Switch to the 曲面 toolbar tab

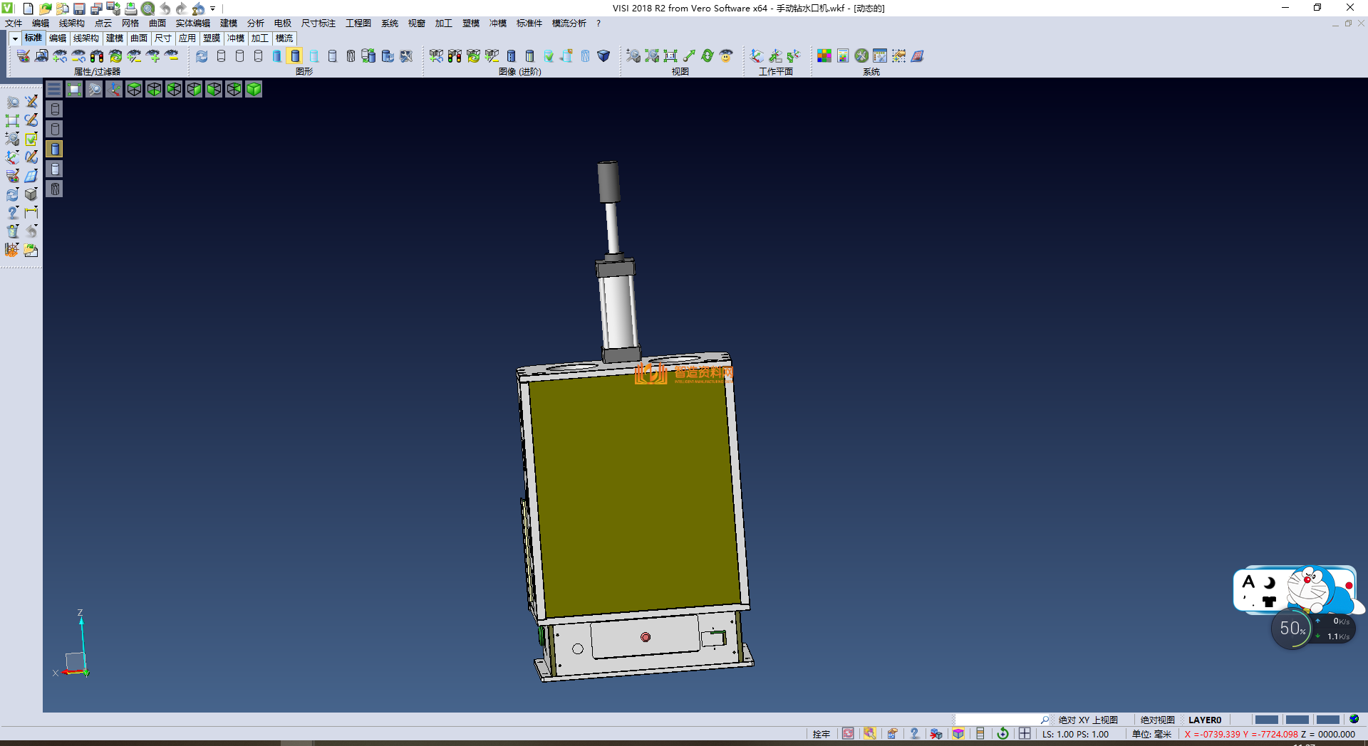[139, 38]
